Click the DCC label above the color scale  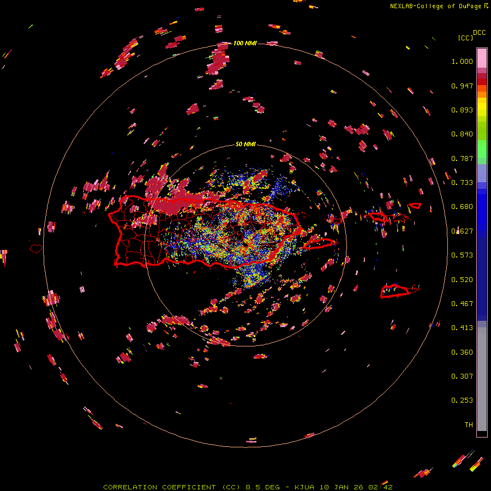480,33
